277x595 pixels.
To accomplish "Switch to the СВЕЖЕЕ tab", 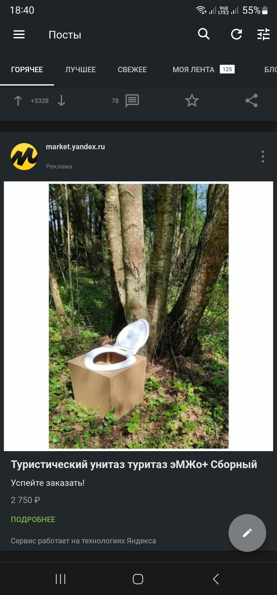I will pyautogui.click(x=132, y=70).
